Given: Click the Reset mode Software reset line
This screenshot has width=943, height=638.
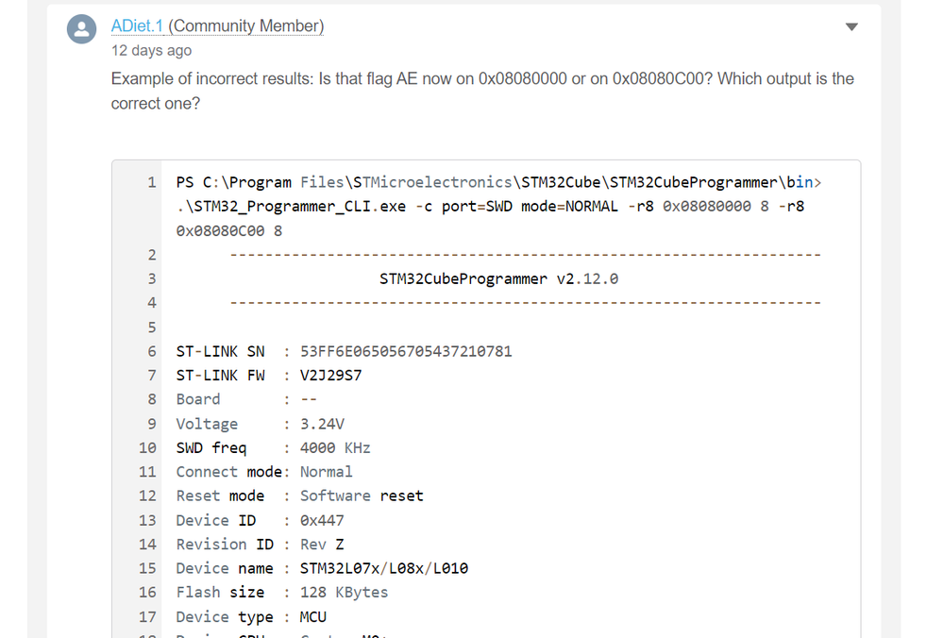Looking at the screenshot, I should click(x=299, y=495).
